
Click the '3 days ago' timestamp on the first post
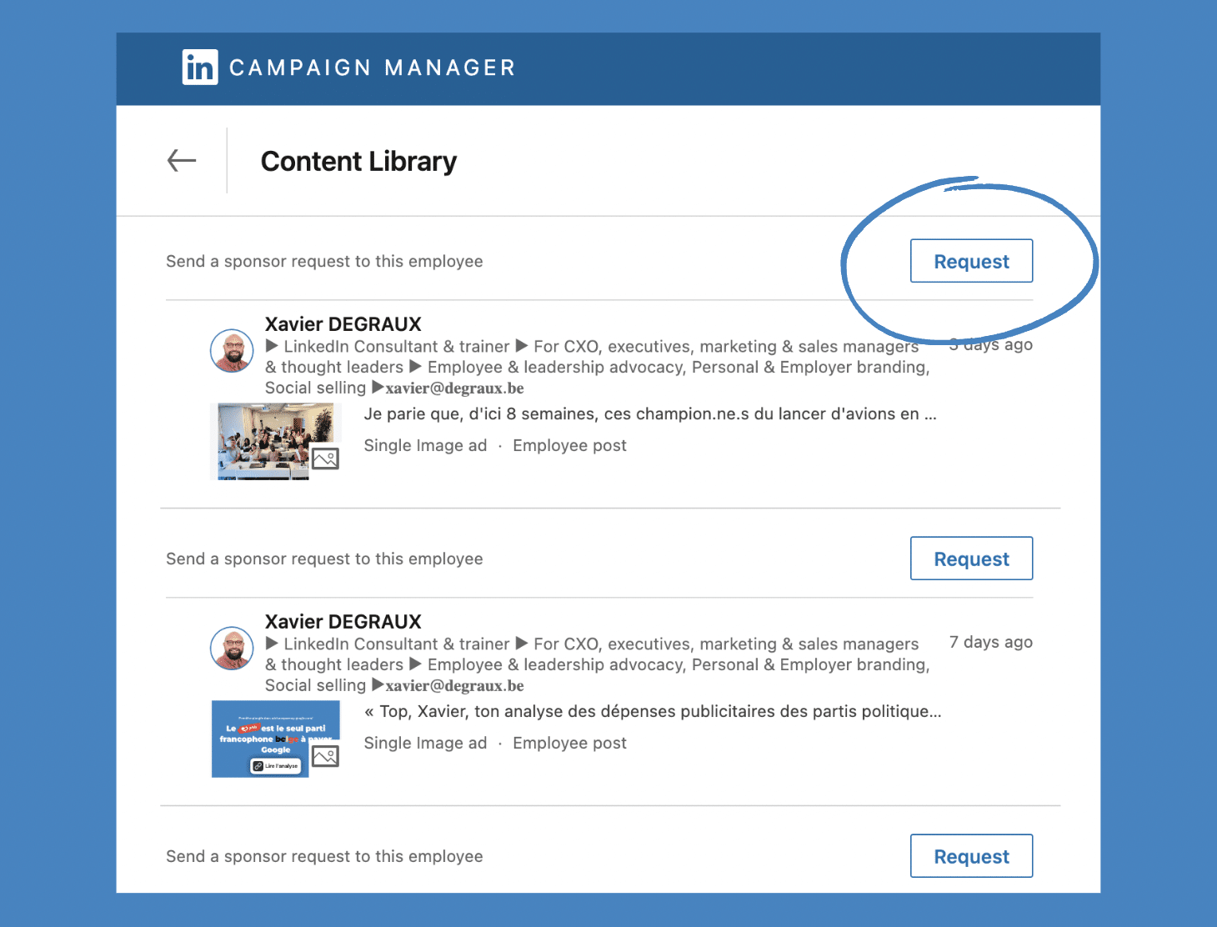[990, 344]
